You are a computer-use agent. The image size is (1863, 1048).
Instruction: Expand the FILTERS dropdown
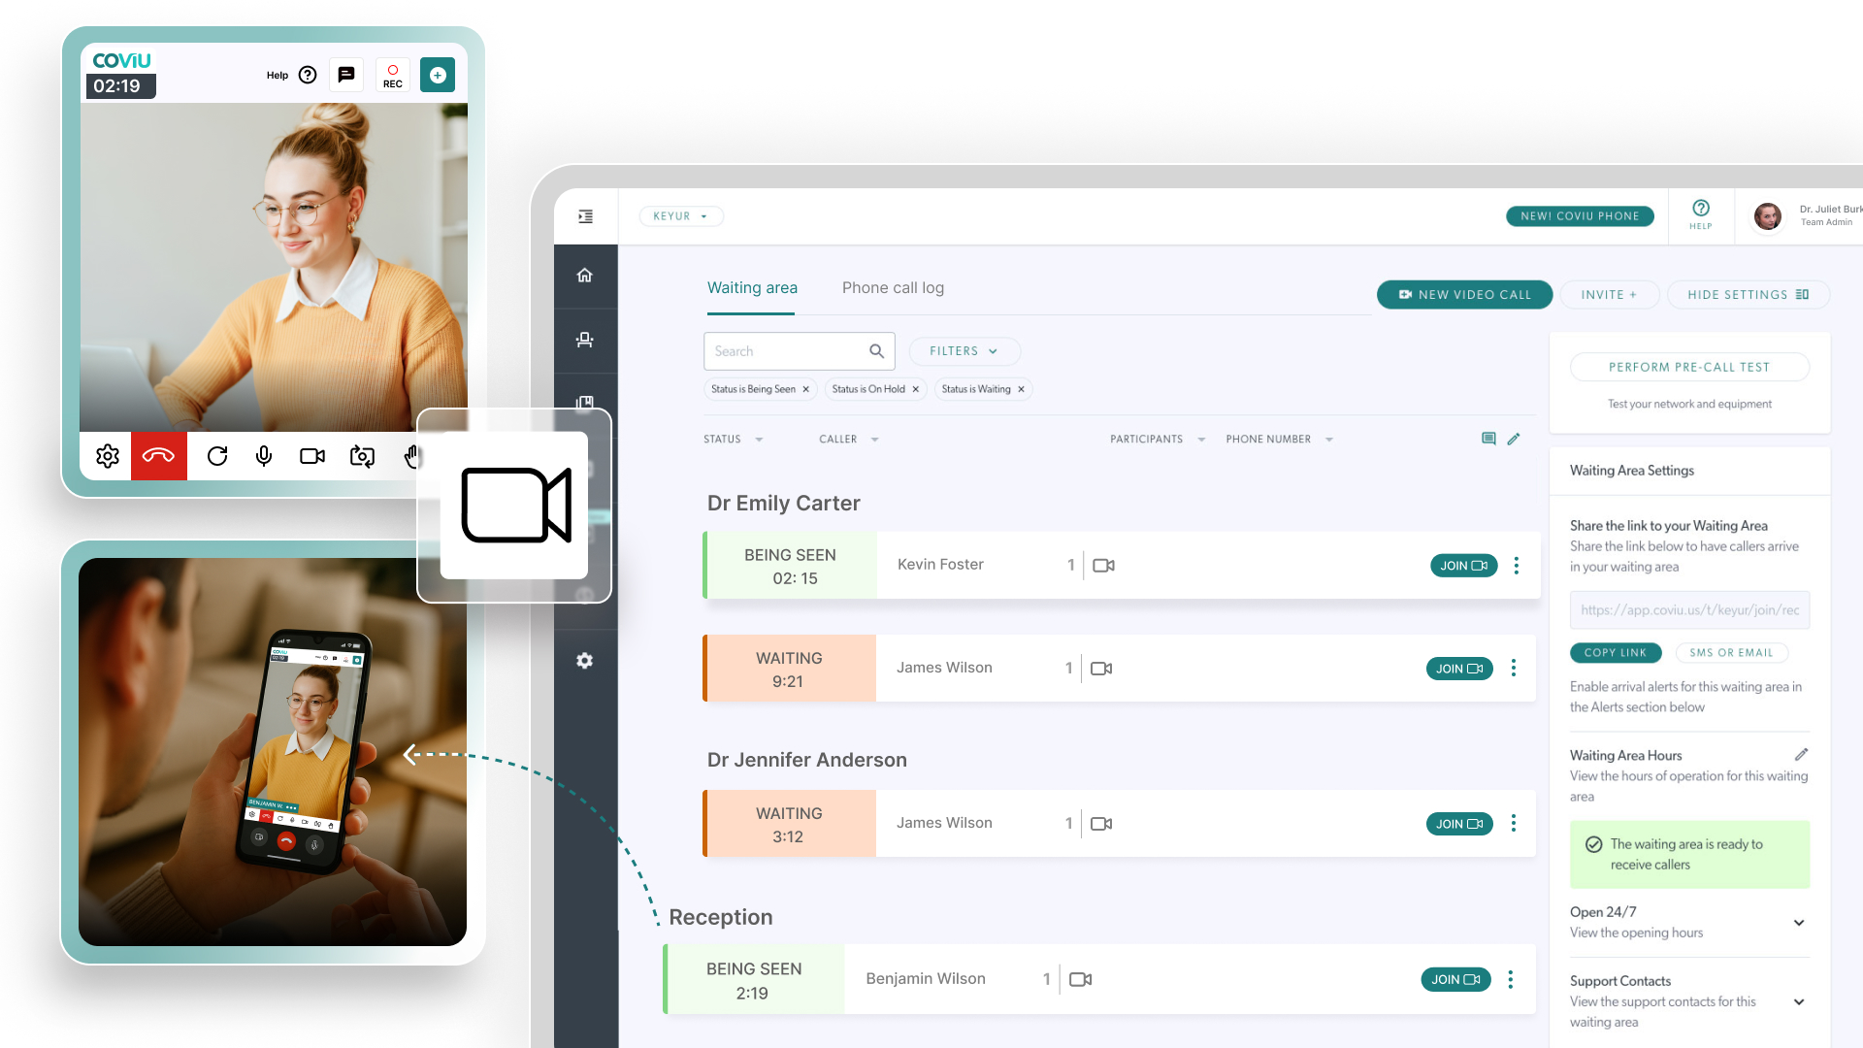(x=964, y=351)
